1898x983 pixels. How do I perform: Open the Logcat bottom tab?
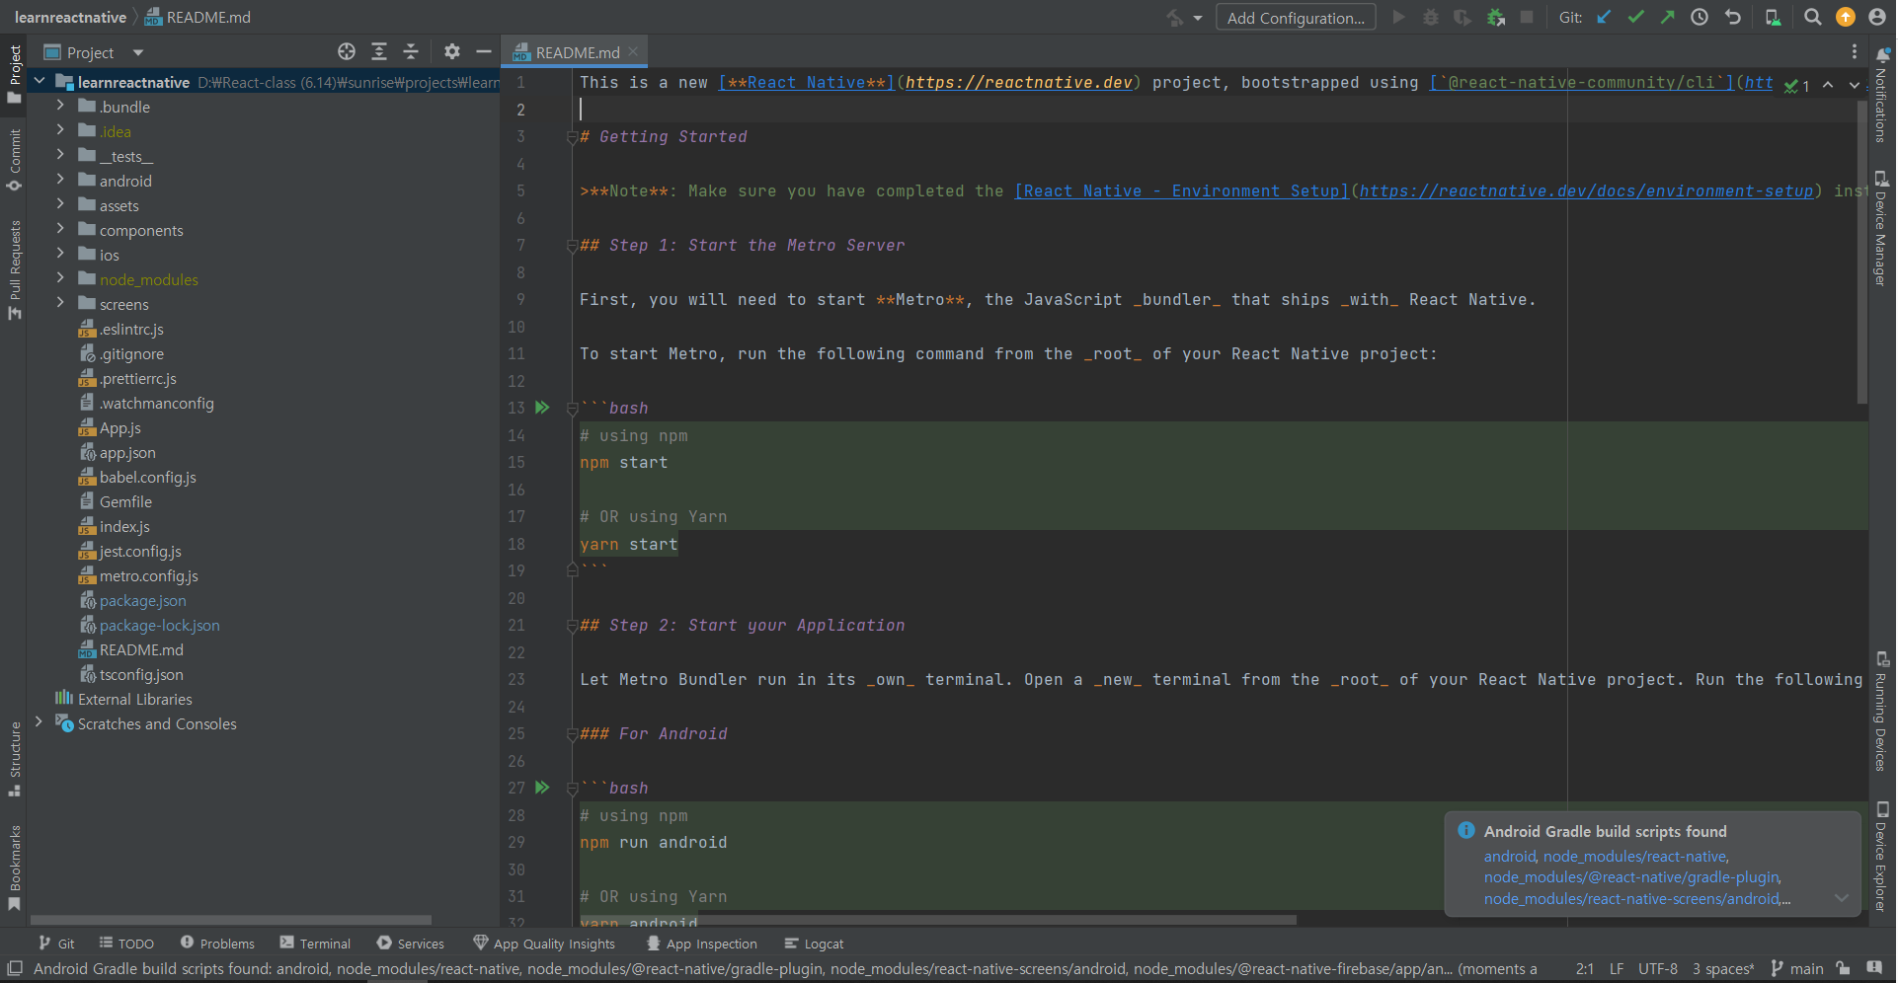pos(814,944)
